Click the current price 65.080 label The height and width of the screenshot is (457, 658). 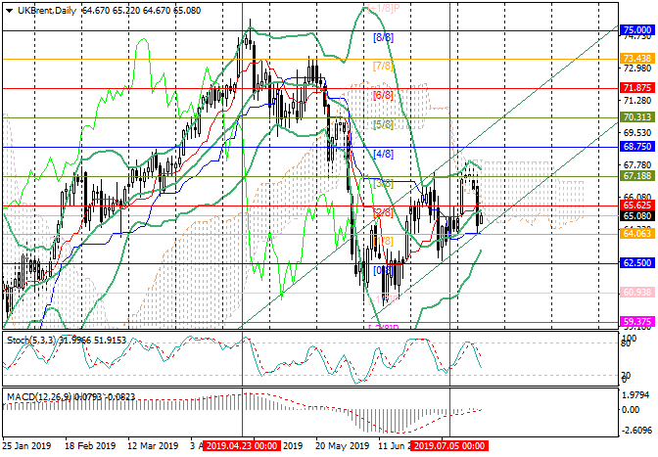pyautogui.click(x=636, y=216)
